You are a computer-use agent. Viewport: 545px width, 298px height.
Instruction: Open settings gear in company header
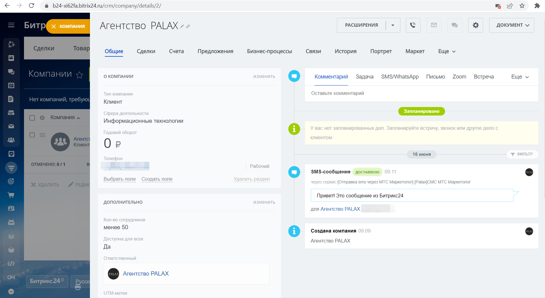click(x=475, y=25)
